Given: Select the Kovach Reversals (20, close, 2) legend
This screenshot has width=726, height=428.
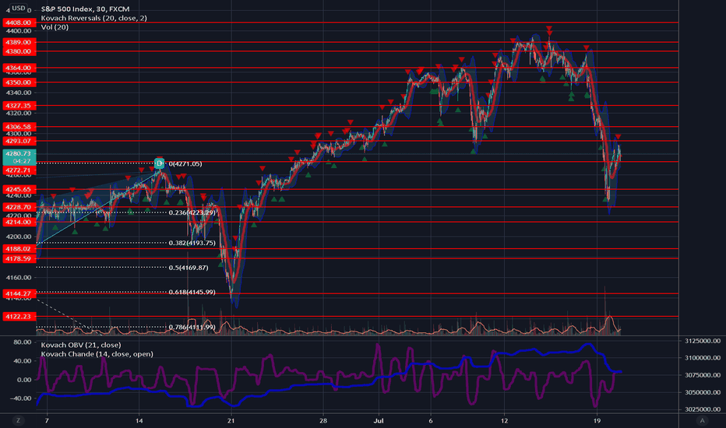Looking at the screenshot, I should [x=94, y=18].
